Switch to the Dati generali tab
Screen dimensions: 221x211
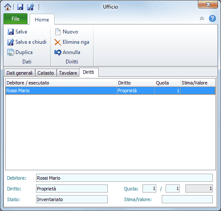pos(19,73)
